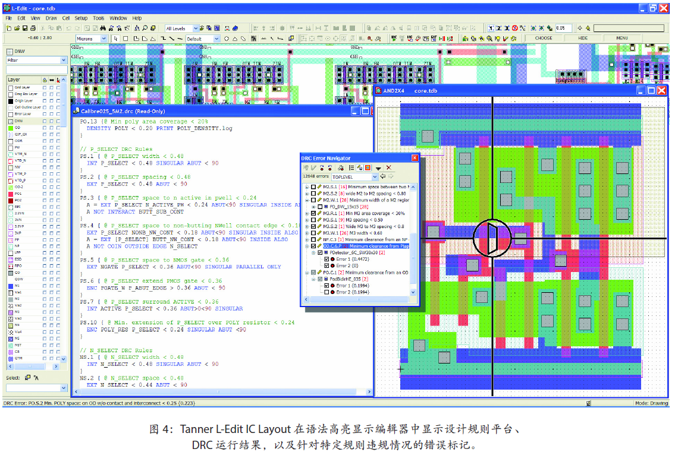Click the horizontal scrollbar of the Calibre025_5M2.drc window

coord(221,391)
